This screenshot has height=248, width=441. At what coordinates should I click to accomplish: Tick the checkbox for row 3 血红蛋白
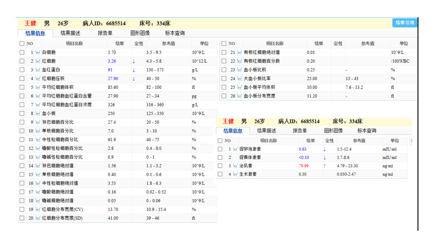[22, 70]
